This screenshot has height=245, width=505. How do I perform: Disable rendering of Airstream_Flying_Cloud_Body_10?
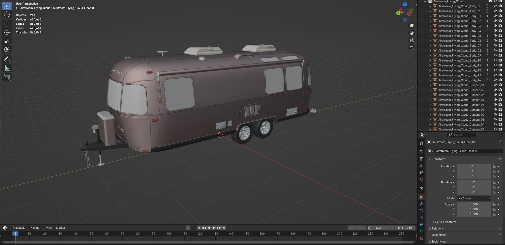(x=500, y=60)
